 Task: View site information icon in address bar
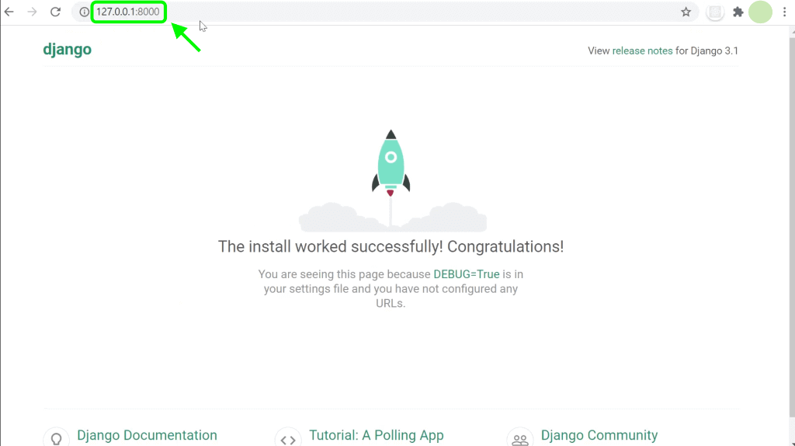(x=84, y=12)
